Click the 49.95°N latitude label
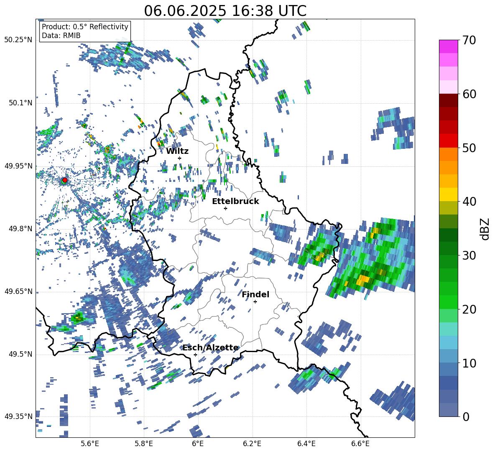The image size is (495, 452). [x=18, y=166]
